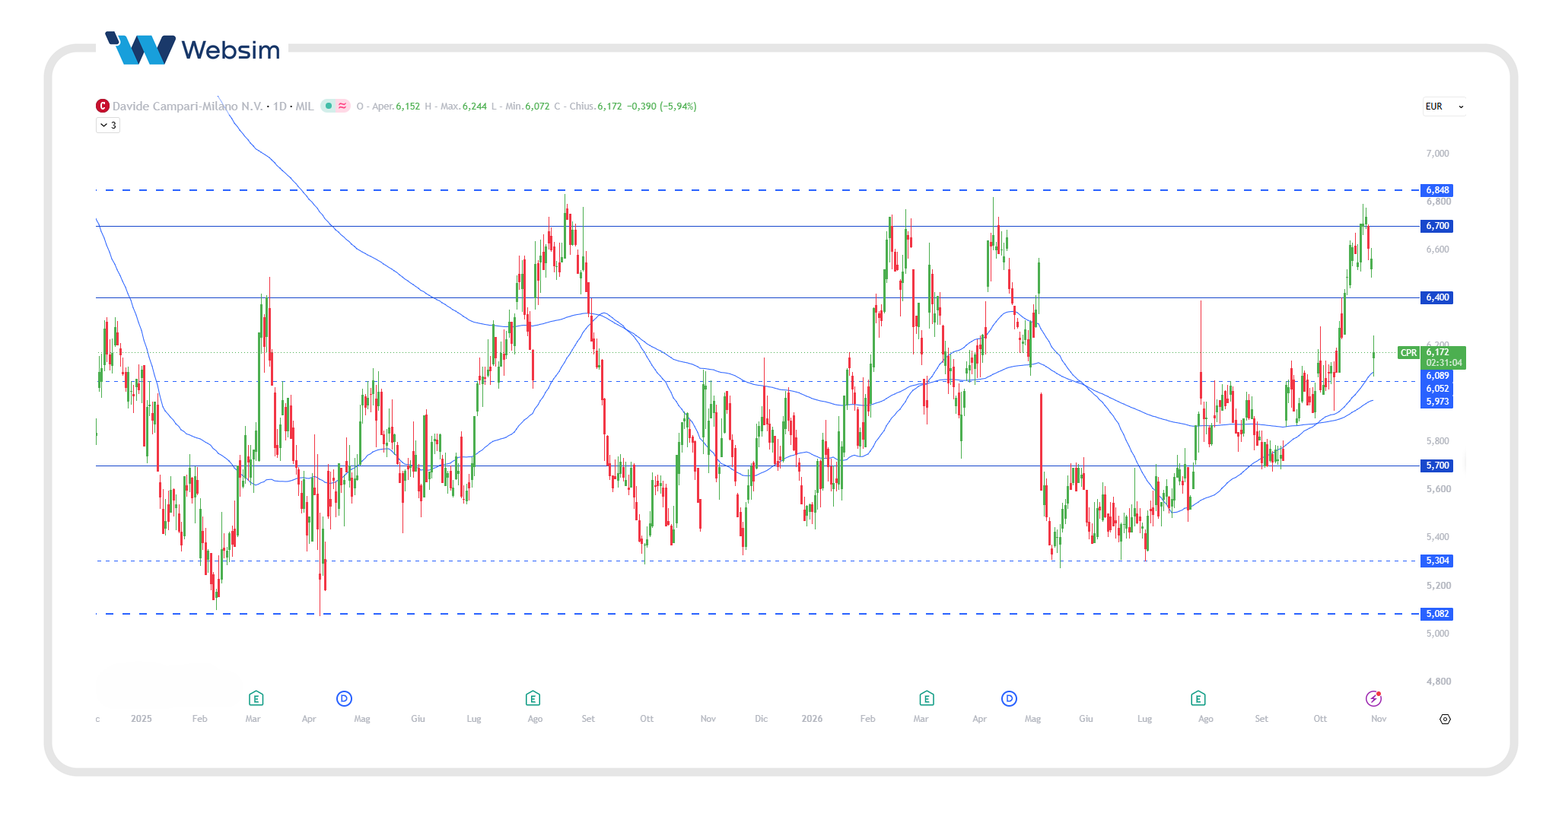Open the dividend event marker near Apr 2026
Image resolution: width=1562 pixels, height=820 pixels.
coord(1009,698)
